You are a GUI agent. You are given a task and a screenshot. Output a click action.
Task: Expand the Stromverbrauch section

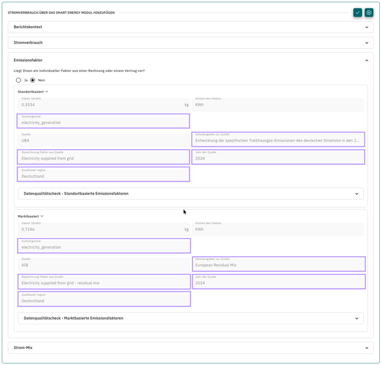click(191, 43)
